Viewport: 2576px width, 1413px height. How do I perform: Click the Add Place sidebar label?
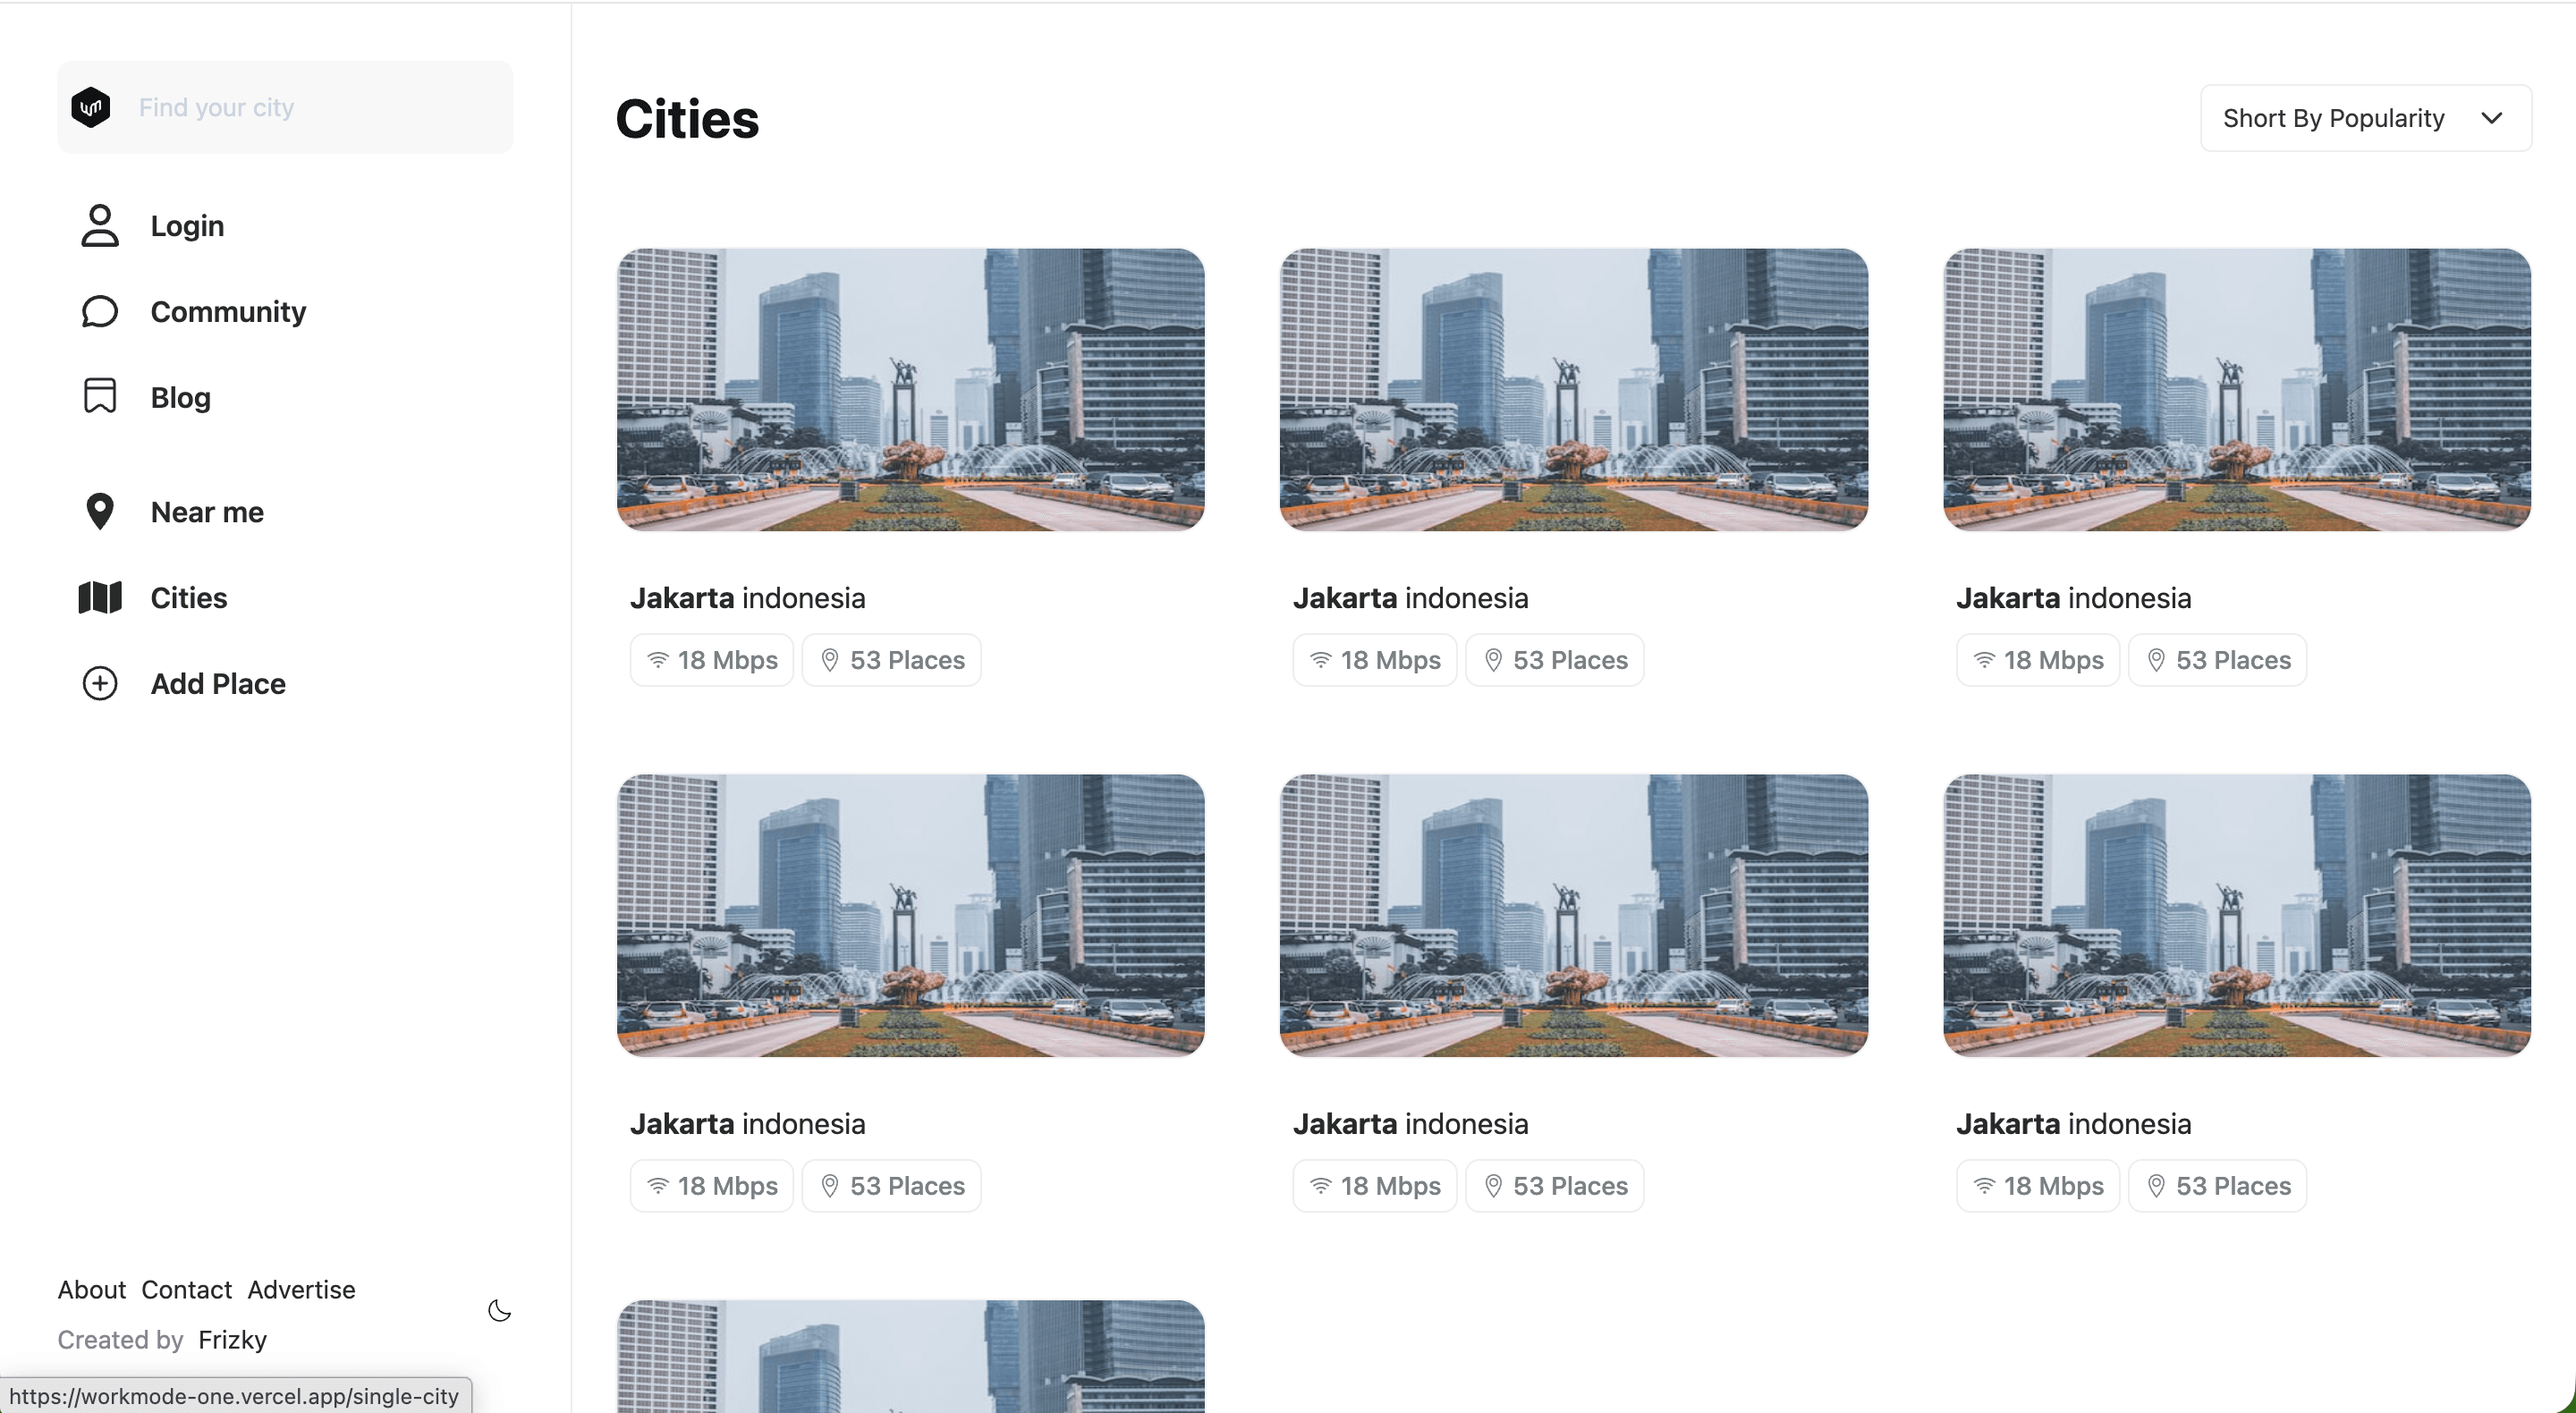218,684
